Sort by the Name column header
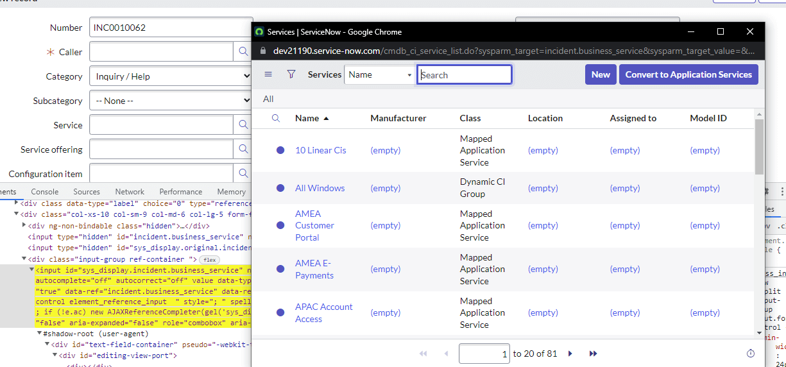 tap(307, 118)
